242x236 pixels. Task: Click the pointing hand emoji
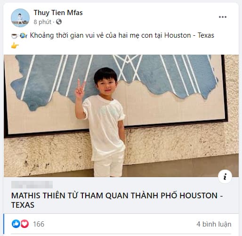tap(15, 46)
